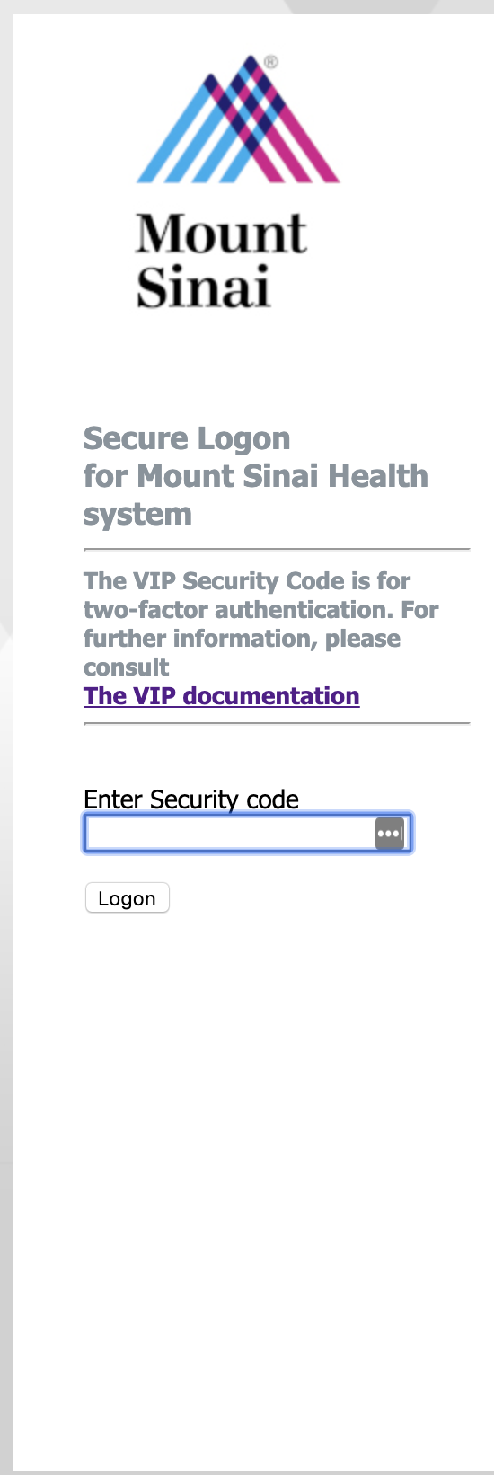Click the "Mount" wordmark text
The width and height of the screenshot is (494, 1475).
(222, 233)
